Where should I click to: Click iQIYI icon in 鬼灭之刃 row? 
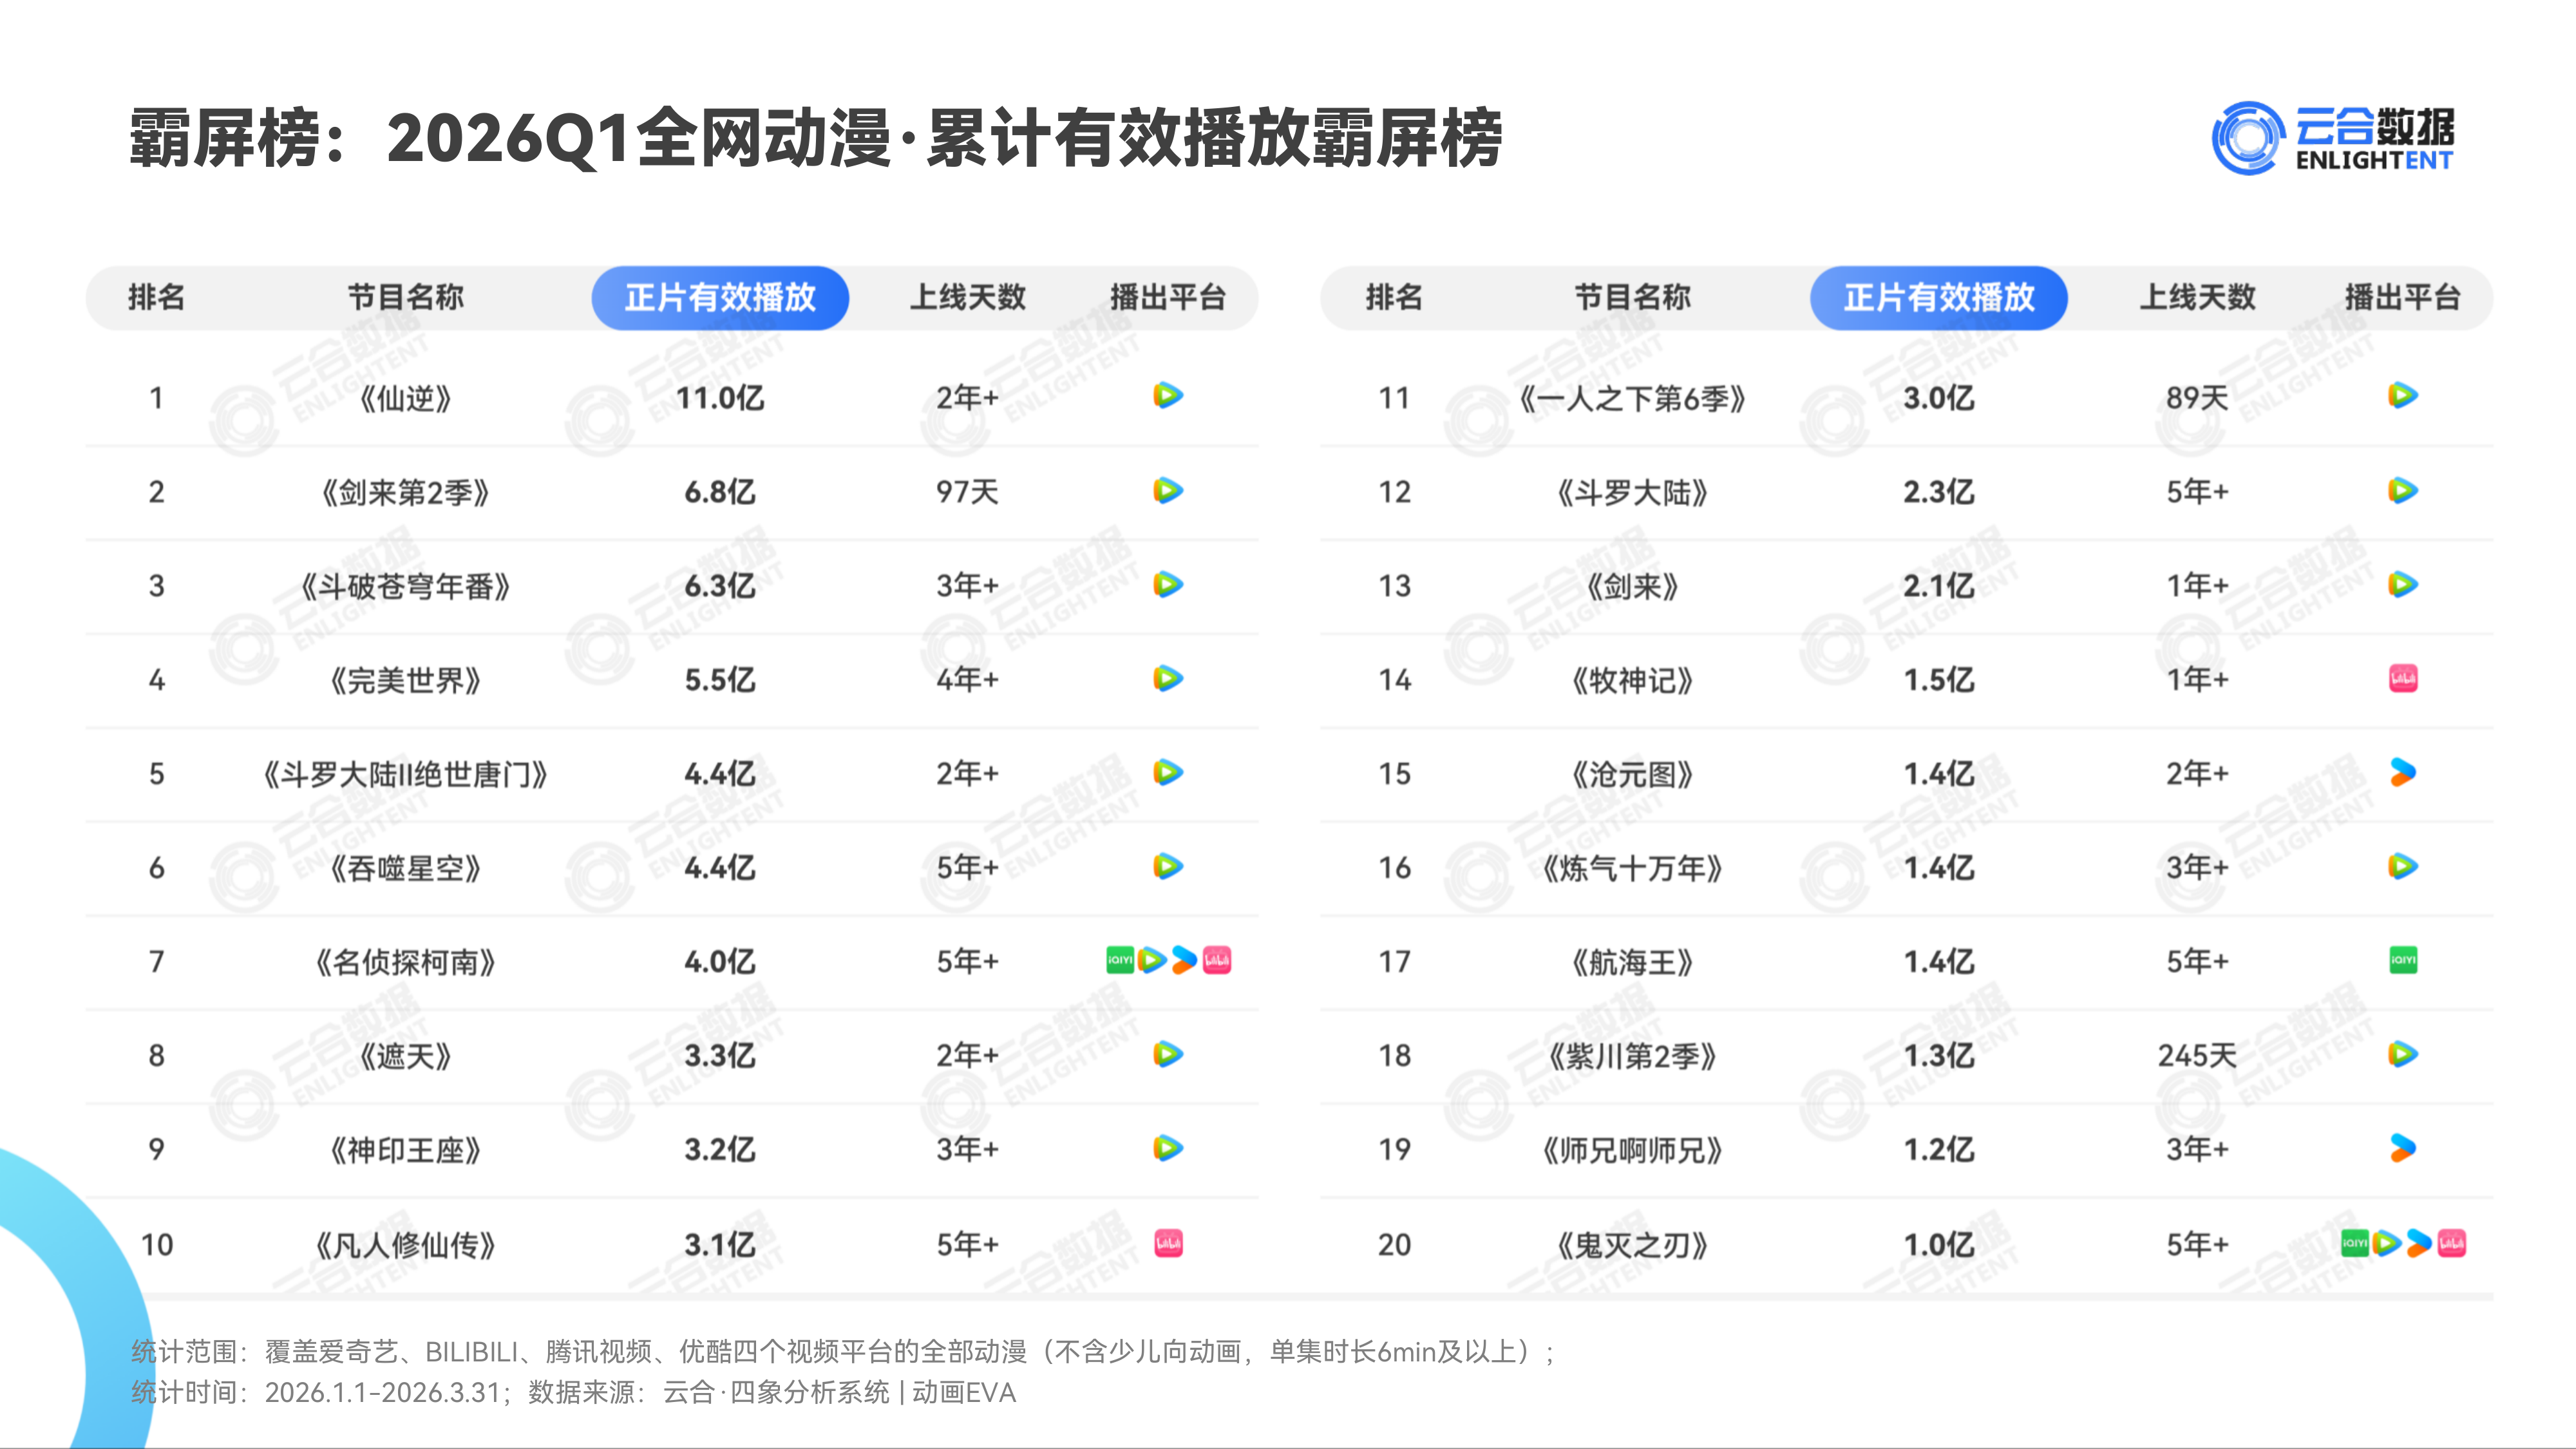(2355, 1243)
